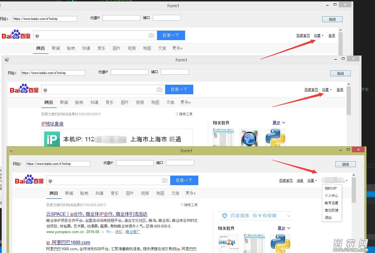Click 百度一下 button in top window

(171, 35)
